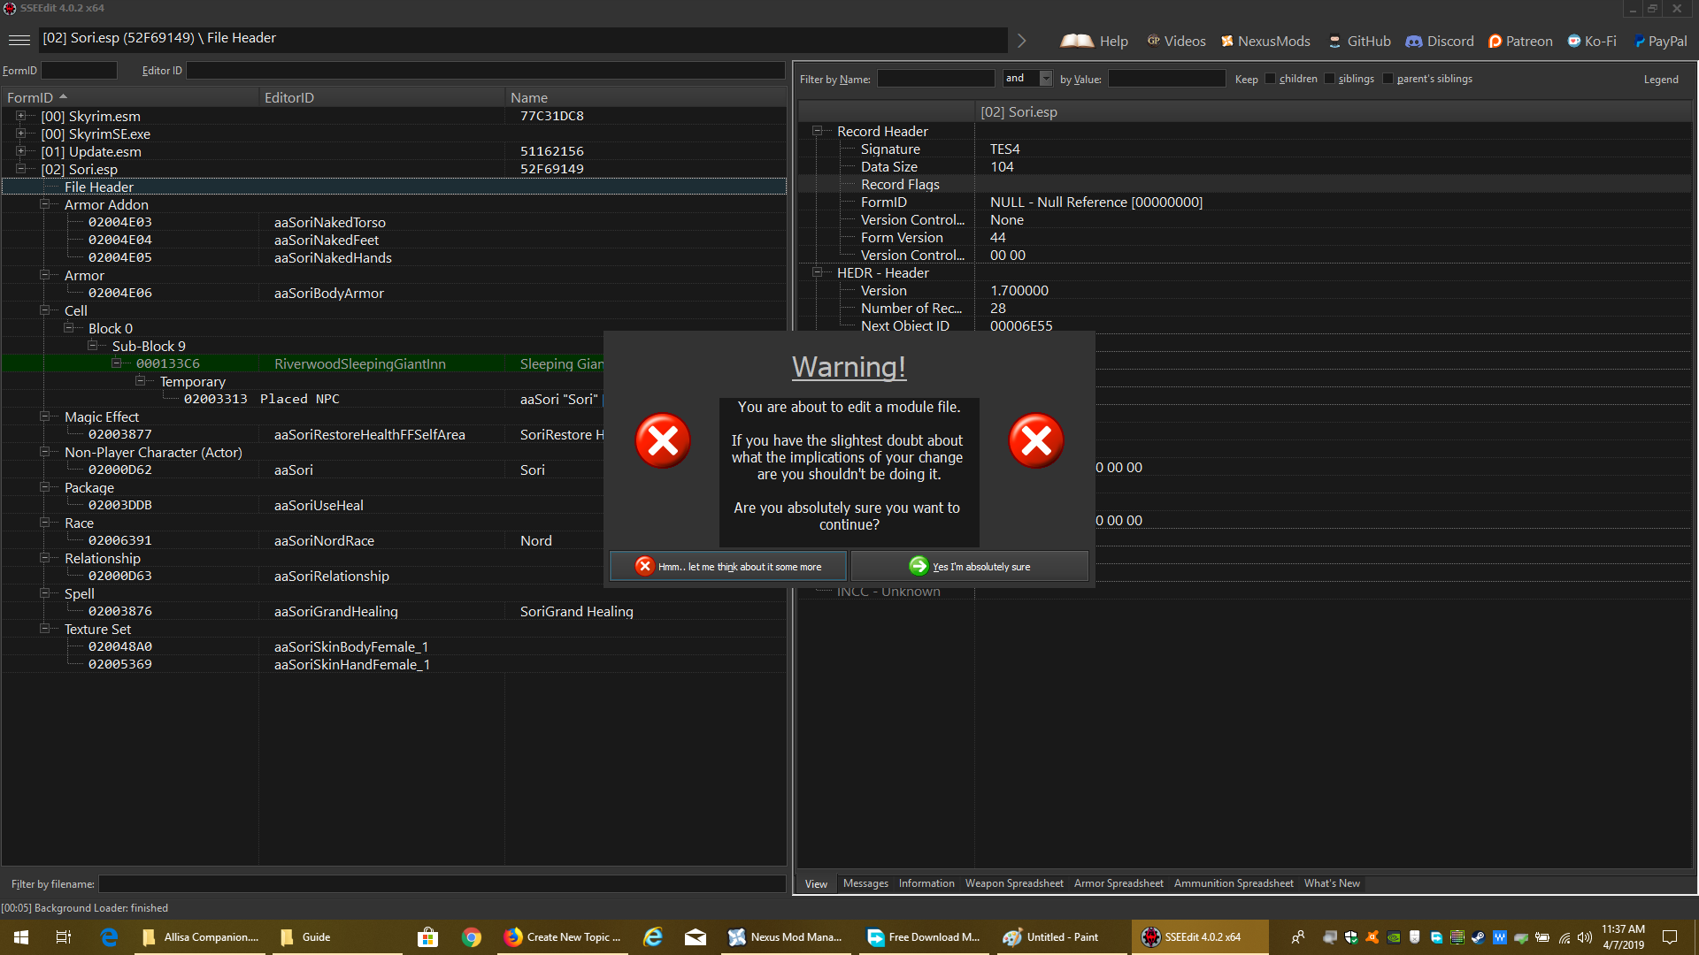
Task: Open the Armor Spreadsheet tab
Action: tap(1119, 883)
